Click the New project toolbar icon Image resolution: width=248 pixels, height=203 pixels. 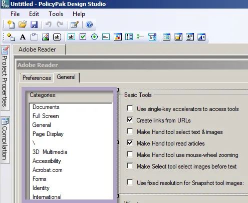click(11, 24)
